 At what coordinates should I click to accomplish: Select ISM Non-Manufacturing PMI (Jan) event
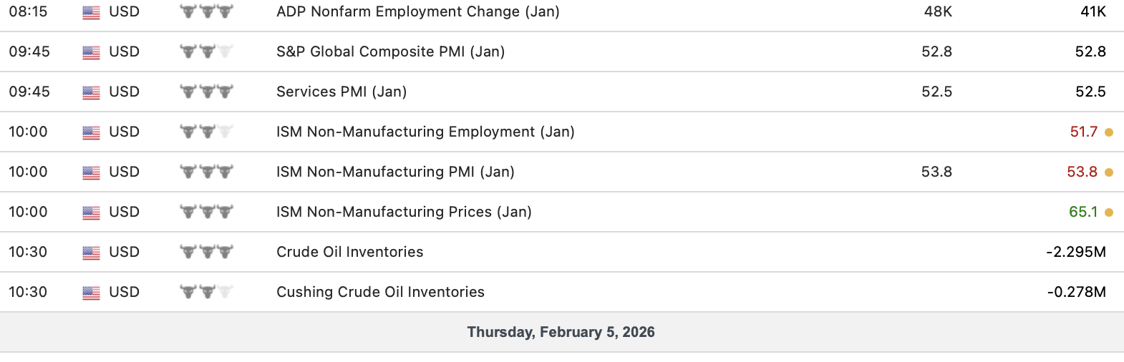pyautogui.click(x=395, y=172)
